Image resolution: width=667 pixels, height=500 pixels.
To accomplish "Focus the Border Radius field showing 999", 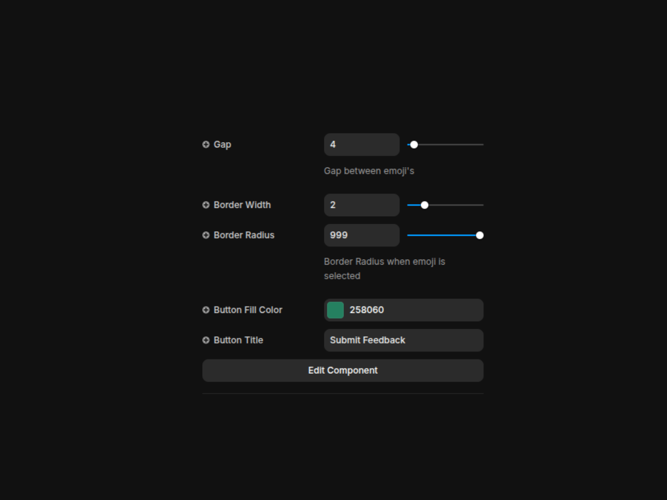I will coord(361,235).
